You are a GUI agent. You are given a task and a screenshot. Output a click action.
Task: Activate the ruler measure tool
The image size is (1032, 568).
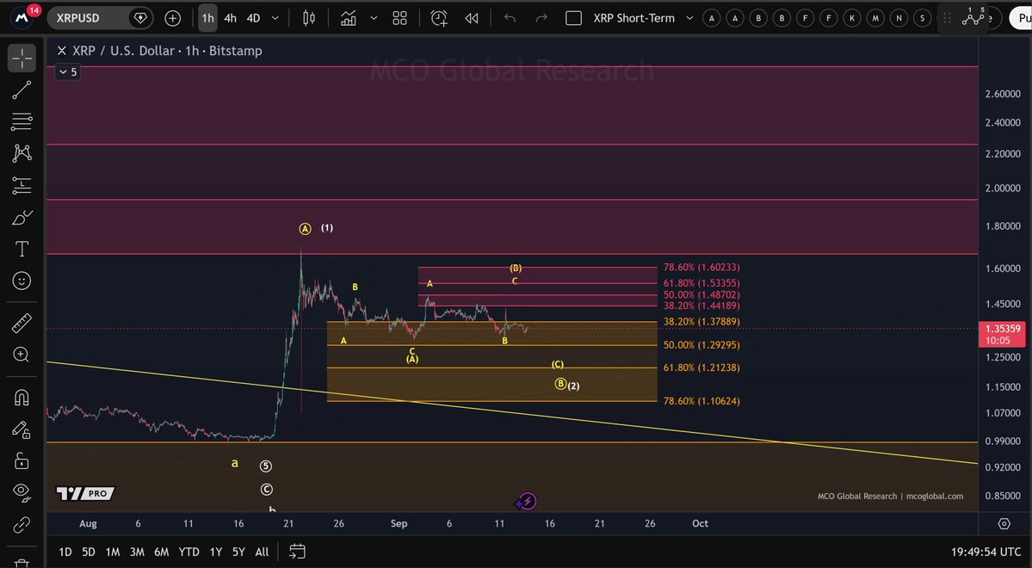tap(21, 324)
